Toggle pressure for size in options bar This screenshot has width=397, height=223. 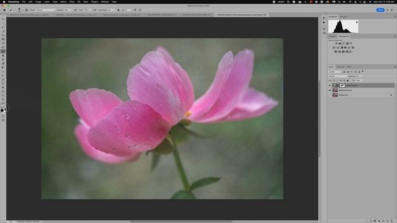pyautogui.click(x=135, y=10)
